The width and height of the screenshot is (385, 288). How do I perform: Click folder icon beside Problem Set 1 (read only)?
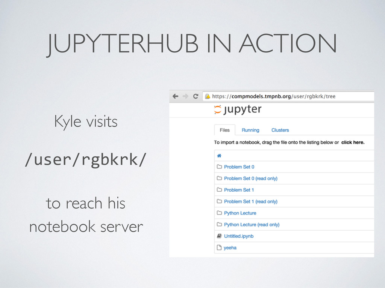(219, 201)
